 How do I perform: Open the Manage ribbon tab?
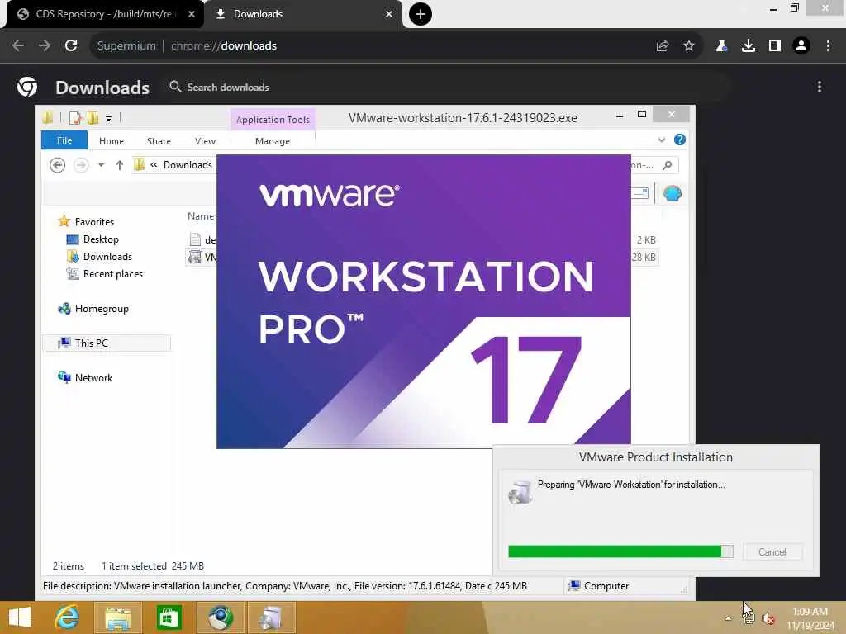click(x=273, y=140)
